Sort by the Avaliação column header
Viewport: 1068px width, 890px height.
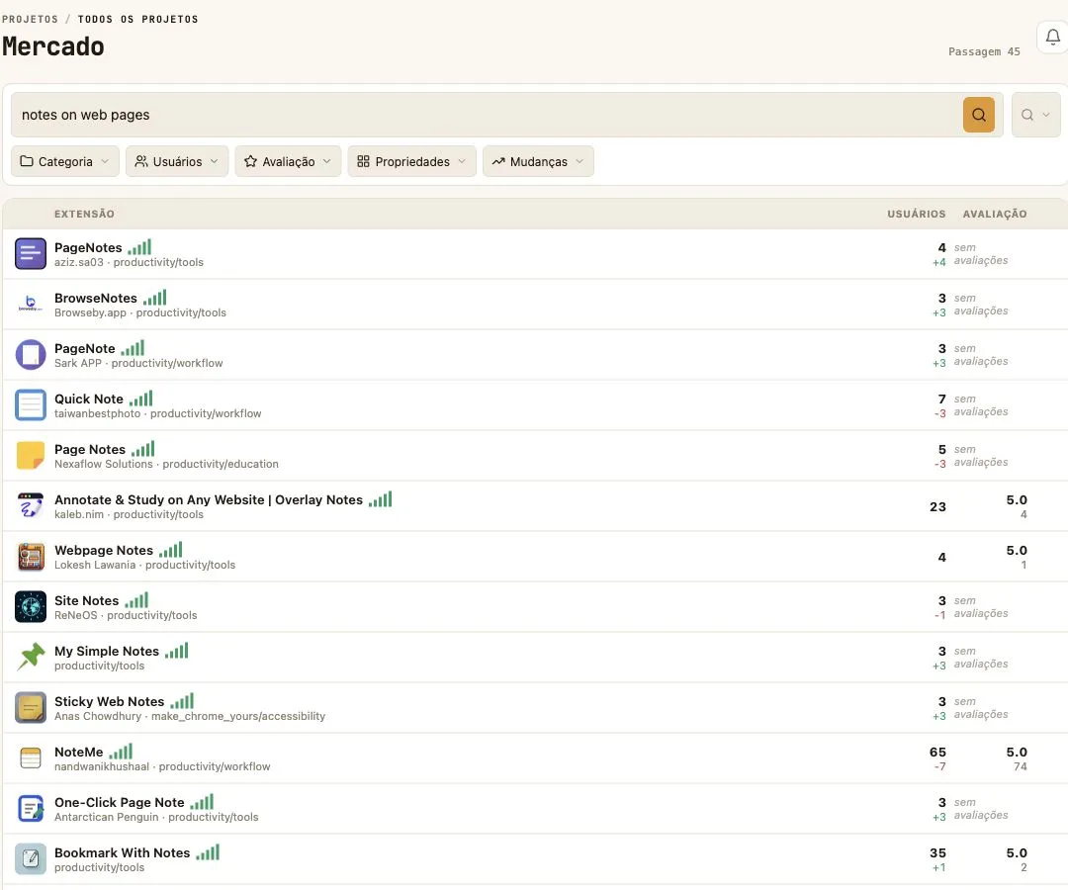tap(995, 214)
